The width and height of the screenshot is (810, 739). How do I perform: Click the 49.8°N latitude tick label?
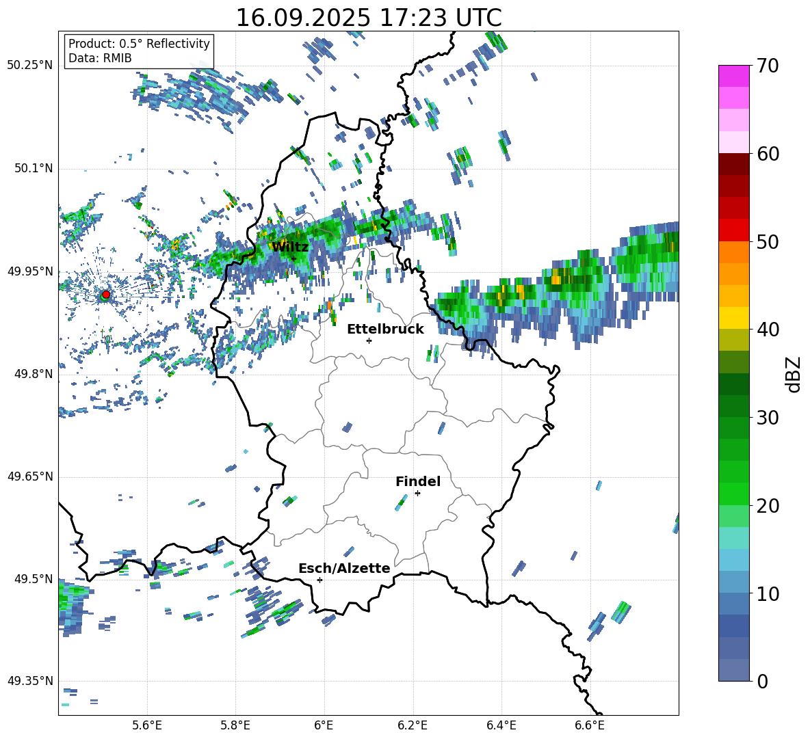[34, 374]
